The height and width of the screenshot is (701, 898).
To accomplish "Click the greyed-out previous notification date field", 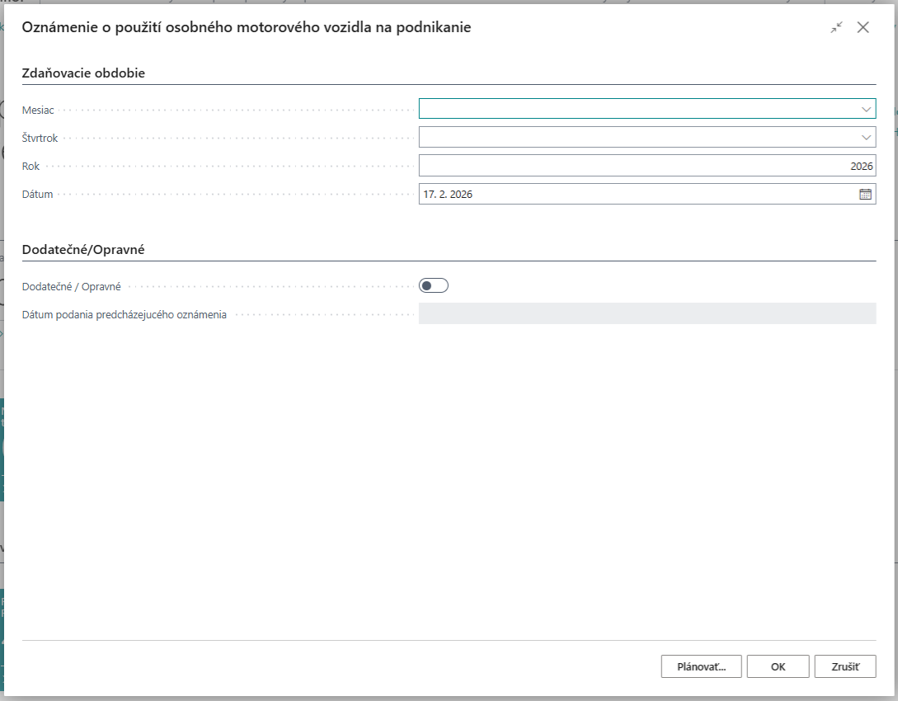I will (646, 313).
